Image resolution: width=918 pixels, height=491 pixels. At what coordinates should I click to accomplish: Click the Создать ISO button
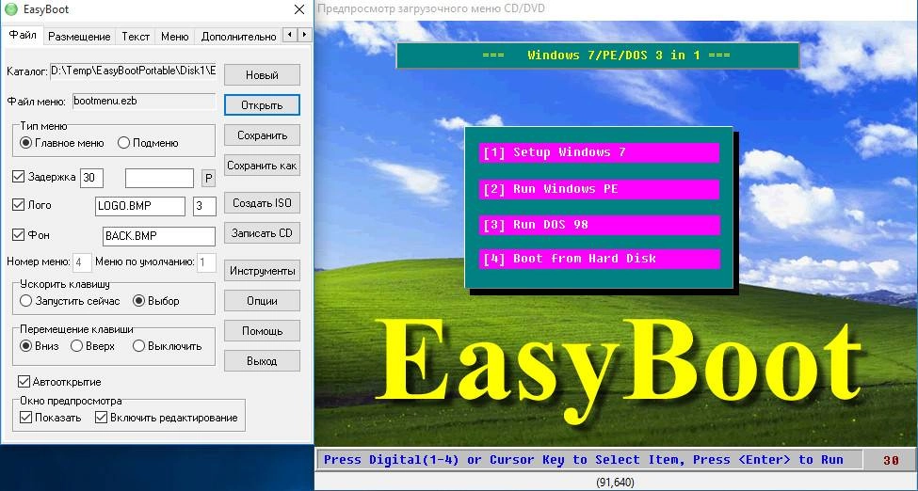pos(262,203)
